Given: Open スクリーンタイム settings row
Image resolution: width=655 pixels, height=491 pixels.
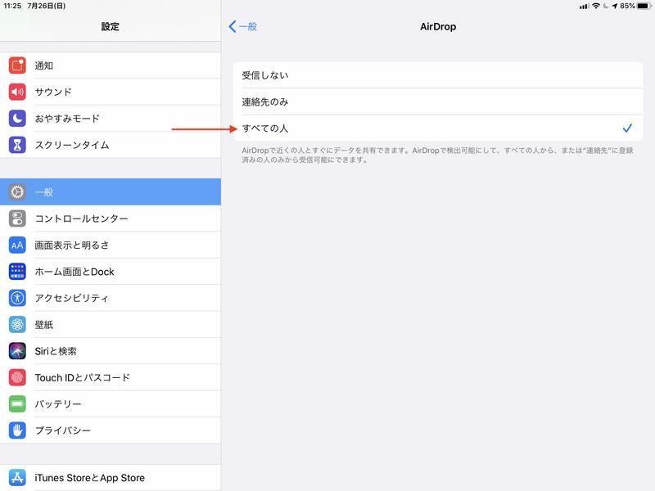Looking at the screenshot, I should pyautogui.click(x=111, y=145).
